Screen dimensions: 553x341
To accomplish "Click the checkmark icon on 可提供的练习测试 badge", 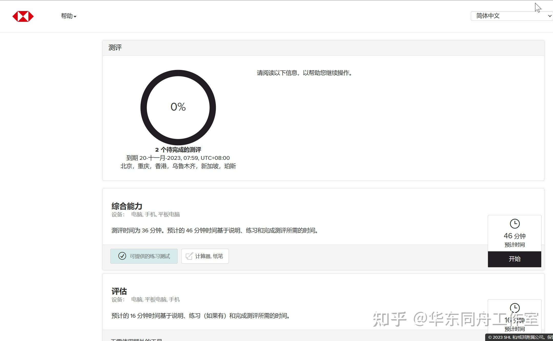I will (122, 256).
